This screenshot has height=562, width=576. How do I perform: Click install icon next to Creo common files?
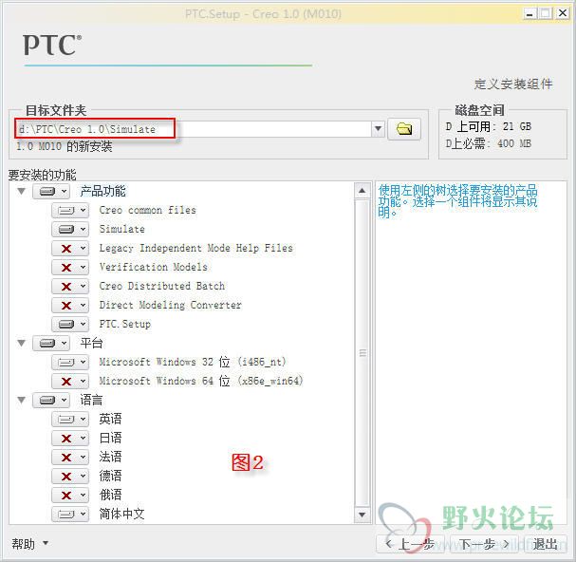click(x=66, y=211)
